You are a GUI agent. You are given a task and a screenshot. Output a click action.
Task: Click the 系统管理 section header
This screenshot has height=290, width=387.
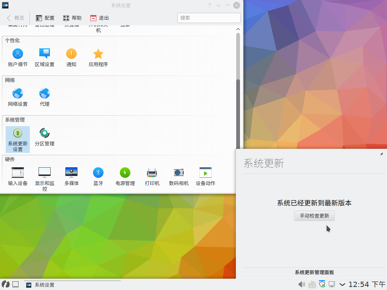(x=15, y=120)
